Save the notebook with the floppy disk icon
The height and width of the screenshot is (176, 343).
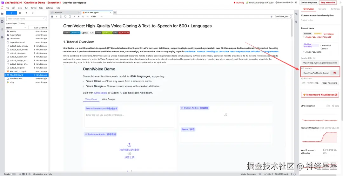coord(52,16)
